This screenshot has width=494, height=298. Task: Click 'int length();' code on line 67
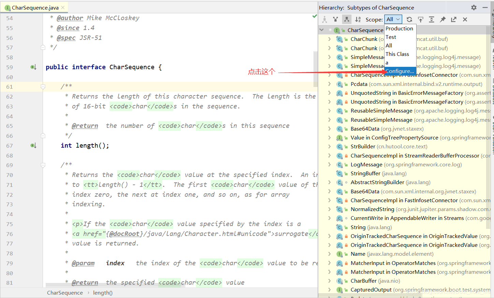(x=85, y=146)
